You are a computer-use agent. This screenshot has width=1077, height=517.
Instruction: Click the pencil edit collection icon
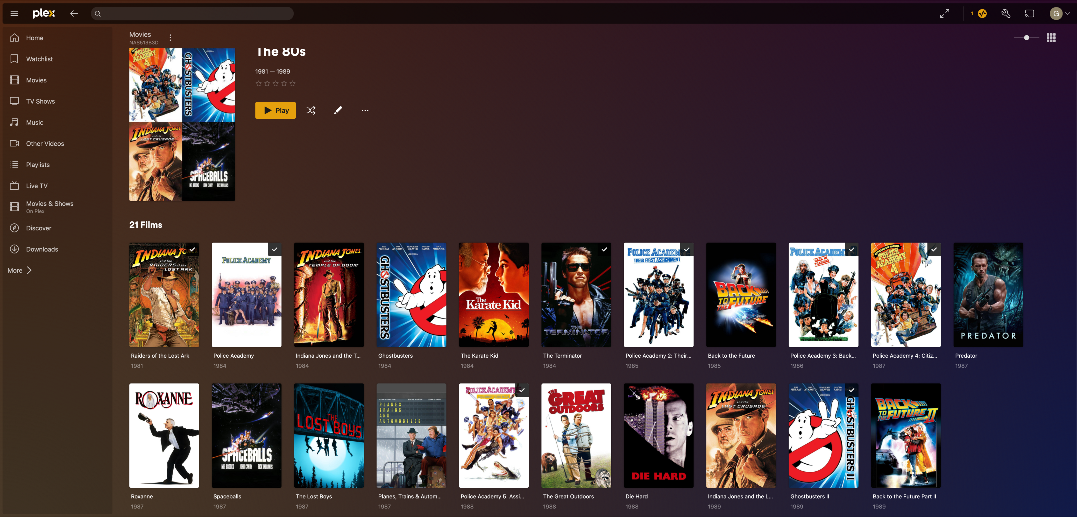[x=338, y=110]
